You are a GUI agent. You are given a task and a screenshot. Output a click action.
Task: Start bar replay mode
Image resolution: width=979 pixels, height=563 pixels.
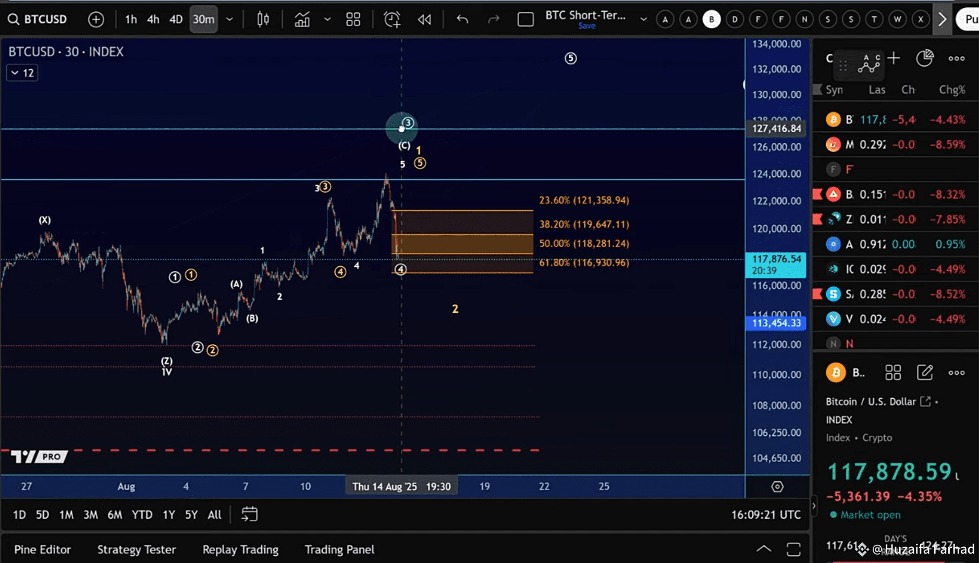click(424, 20)
